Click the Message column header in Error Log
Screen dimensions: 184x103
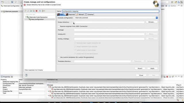[50, 85]
